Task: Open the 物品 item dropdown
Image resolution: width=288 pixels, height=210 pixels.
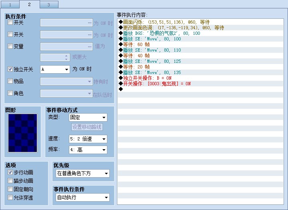Action: (x=66, y=81)
